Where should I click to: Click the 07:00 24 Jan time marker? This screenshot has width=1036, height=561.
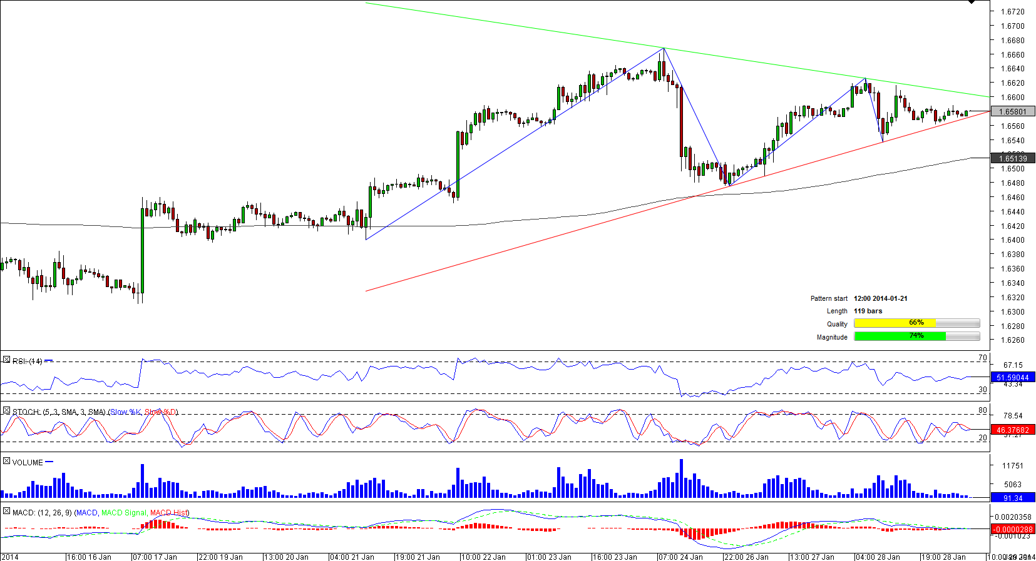[680, 557]
